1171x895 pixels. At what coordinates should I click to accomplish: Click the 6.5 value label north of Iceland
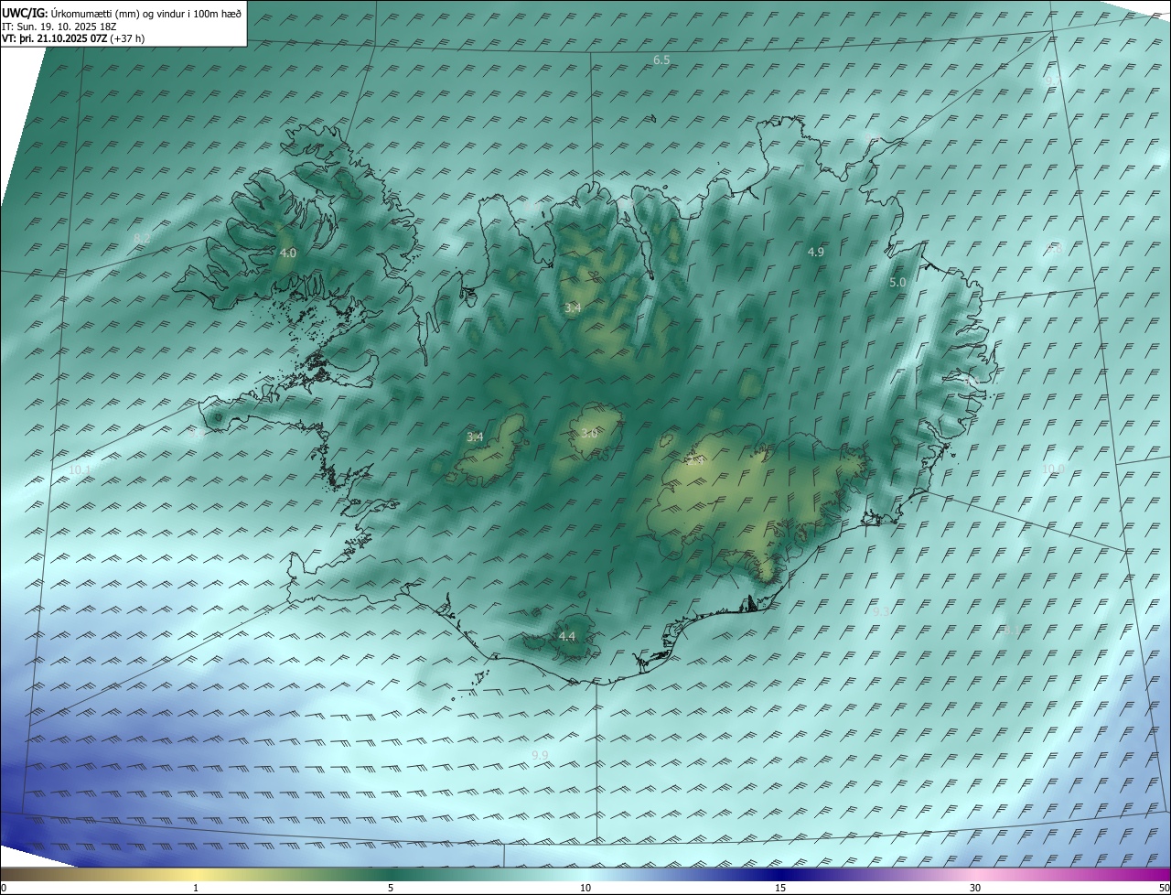click(661, 60)
